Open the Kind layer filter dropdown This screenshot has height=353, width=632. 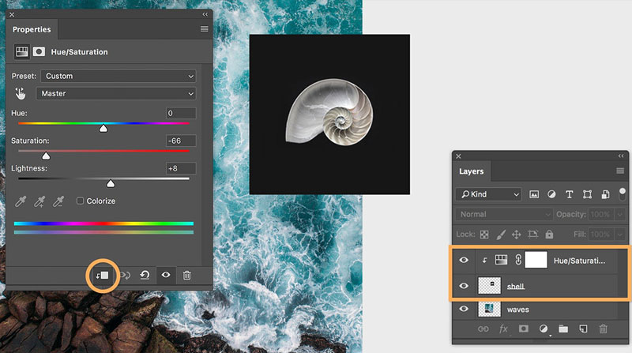pyautogui.click(x=490, y=194)
